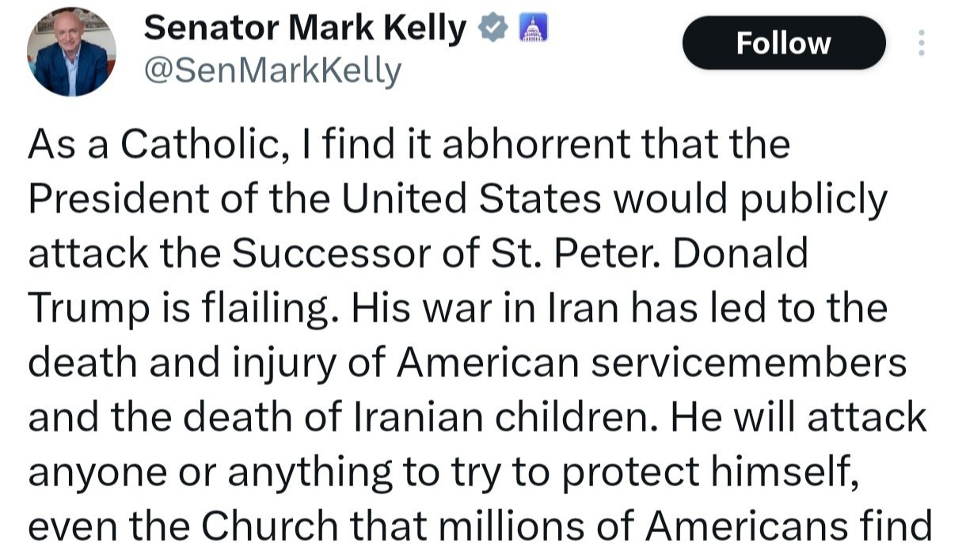Click the Capitol building government badge
Image resolution: width=966 pixels, height=543 pixels.
tap(532, 30)
